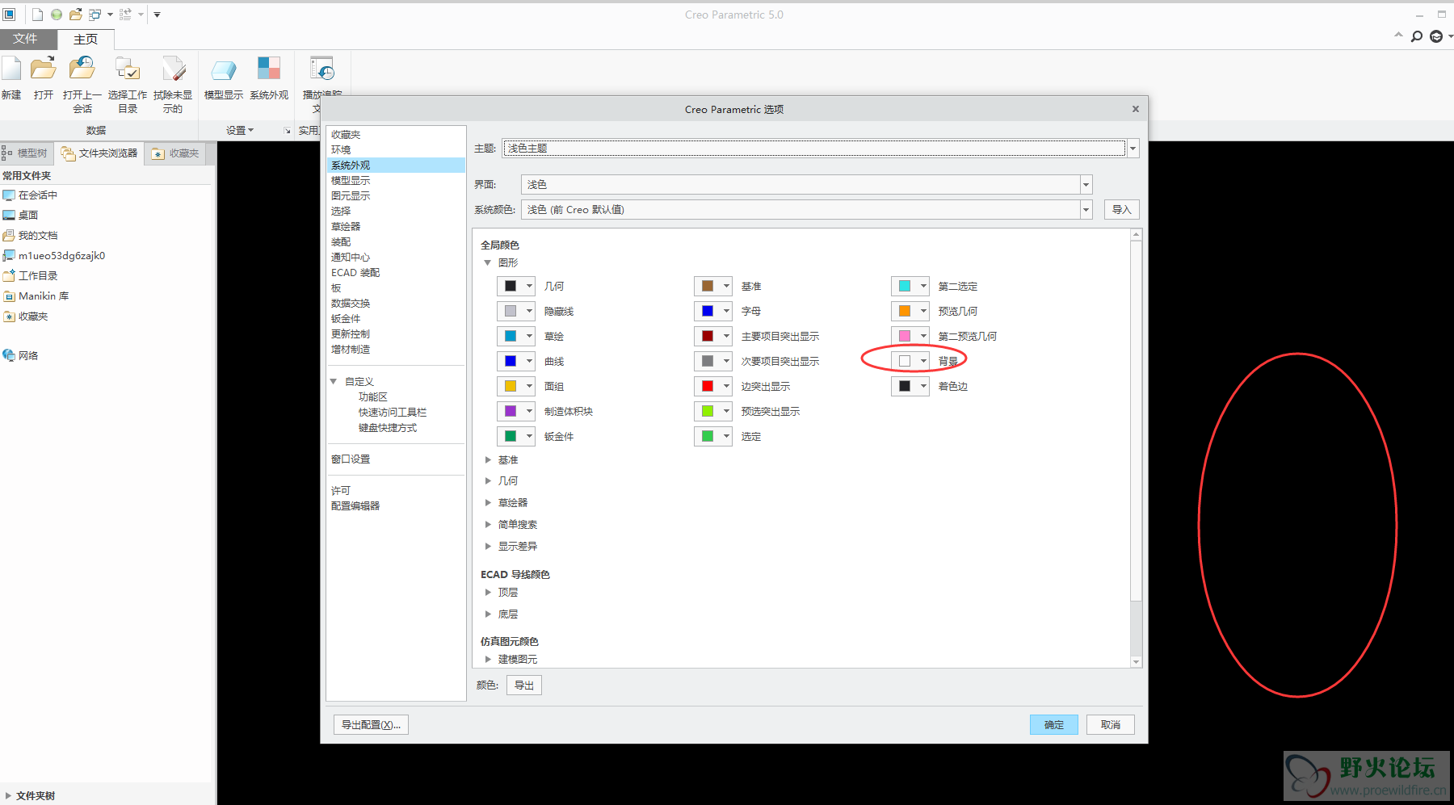Click the 导出 button
1454x805 pixels.
524,686
